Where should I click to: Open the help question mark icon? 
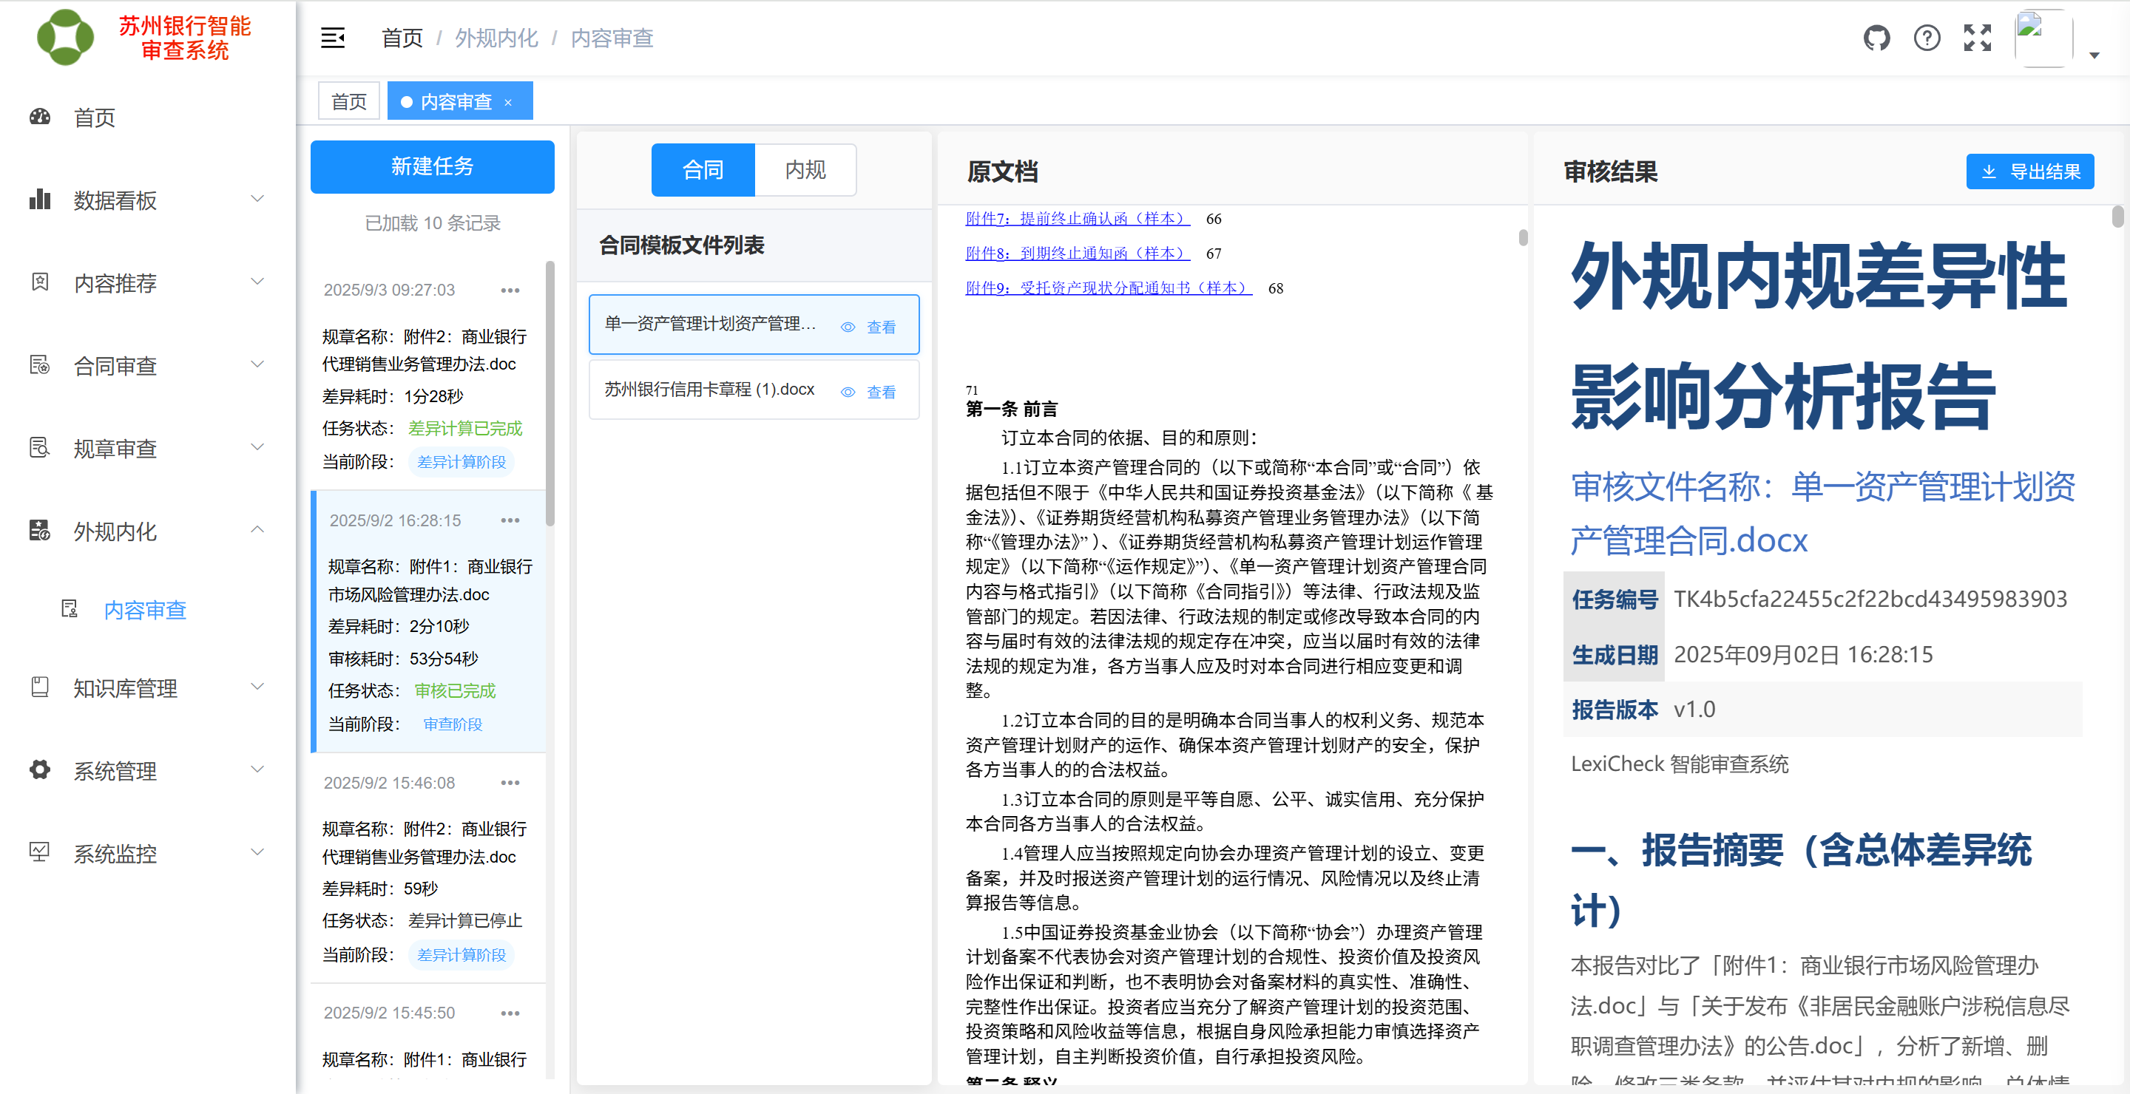[x=1927, y=38]
